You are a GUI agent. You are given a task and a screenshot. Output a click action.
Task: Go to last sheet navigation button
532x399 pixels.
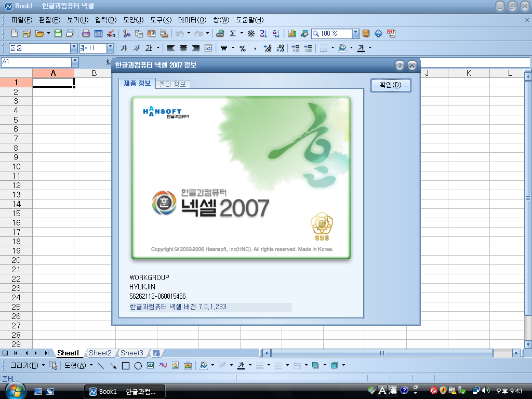(x=46, y=353)
